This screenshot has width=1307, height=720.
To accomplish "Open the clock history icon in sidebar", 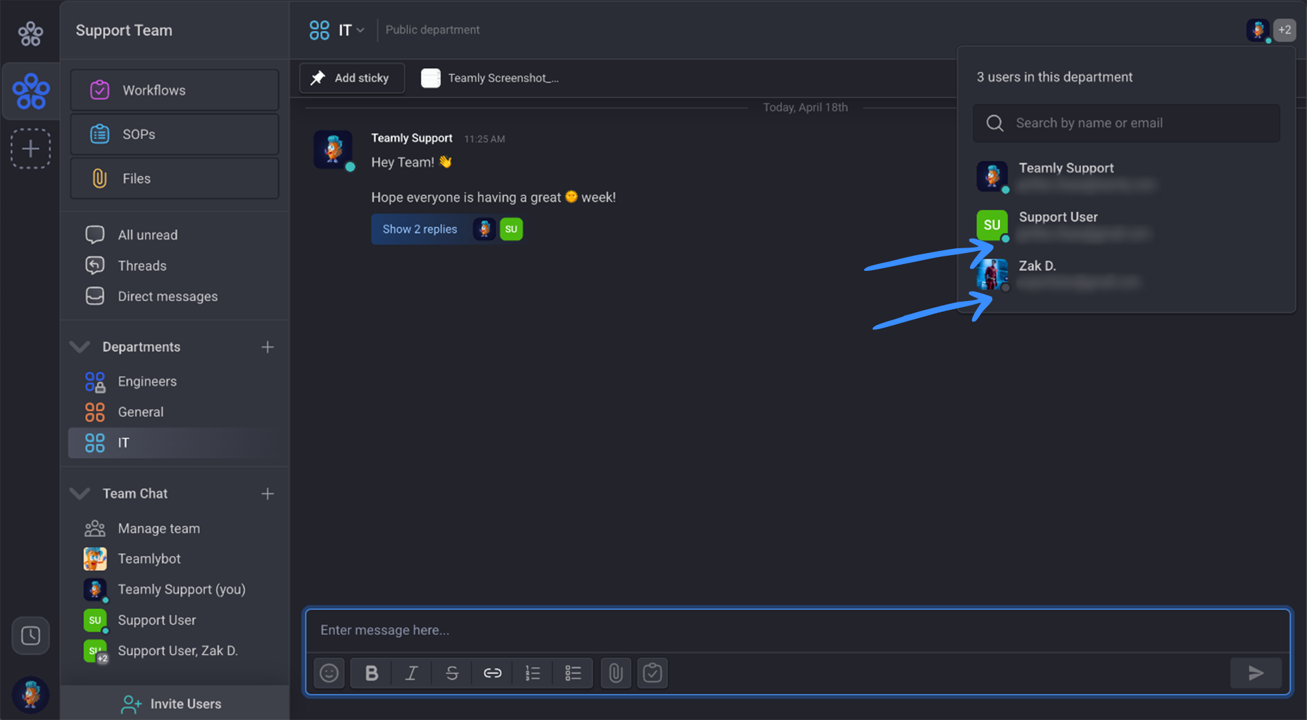I will pyautogui.click(x=31, y=636).
